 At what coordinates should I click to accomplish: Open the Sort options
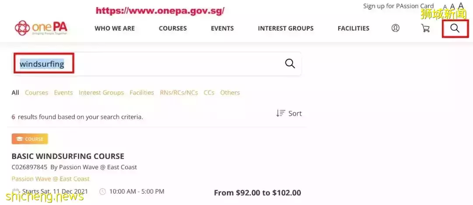(289, 113)
